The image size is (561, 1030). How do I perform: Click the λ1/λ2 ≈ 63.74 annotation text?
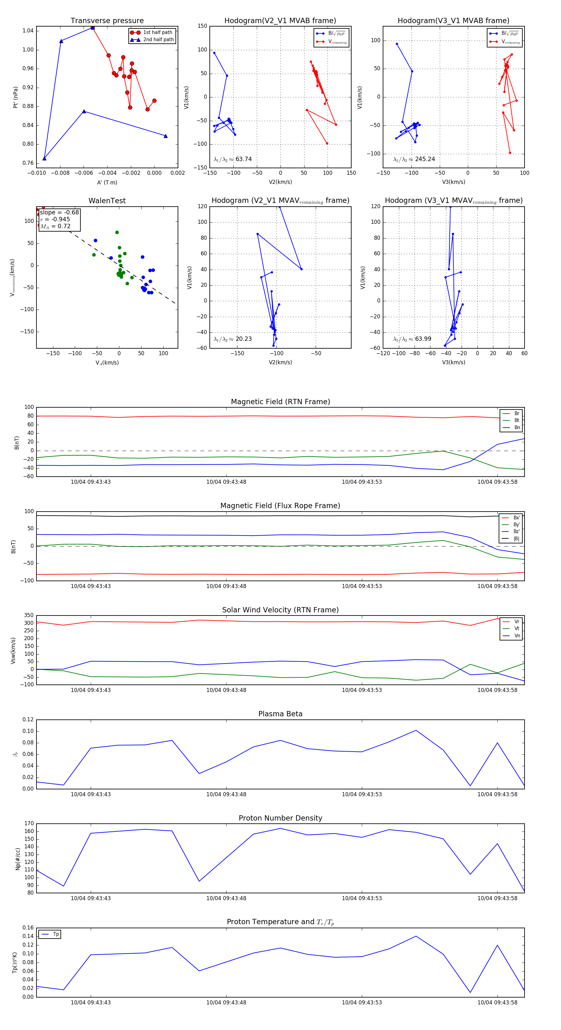click(x=233, y=159)
